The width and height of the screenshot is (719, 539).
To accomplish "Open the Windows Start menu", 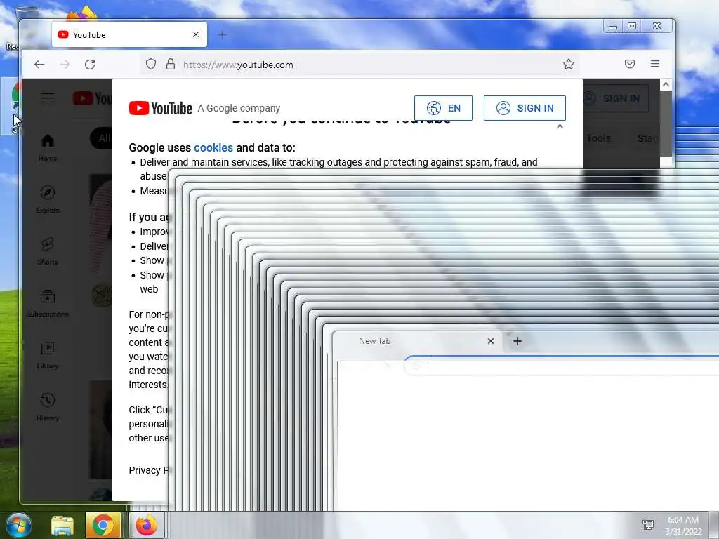I will click(x=19, y=525).
